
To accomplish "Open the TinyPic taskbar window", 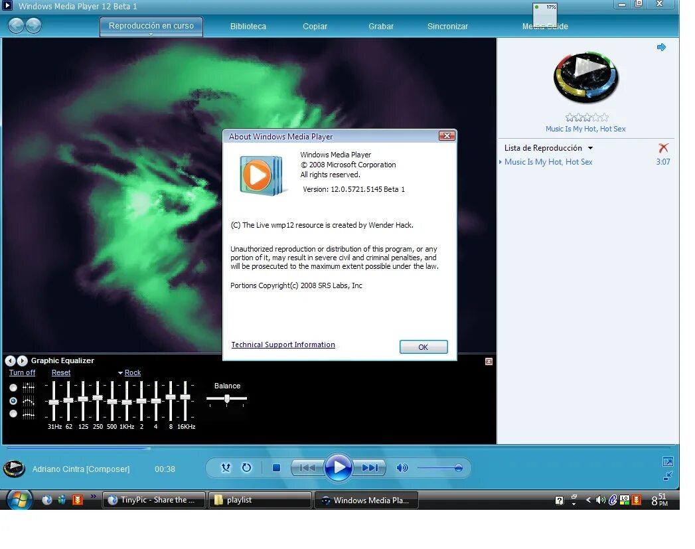I will click(x=154, y=500).
